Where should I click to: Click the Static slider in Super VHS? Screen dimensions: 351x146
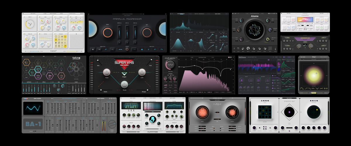pos(105,90)
